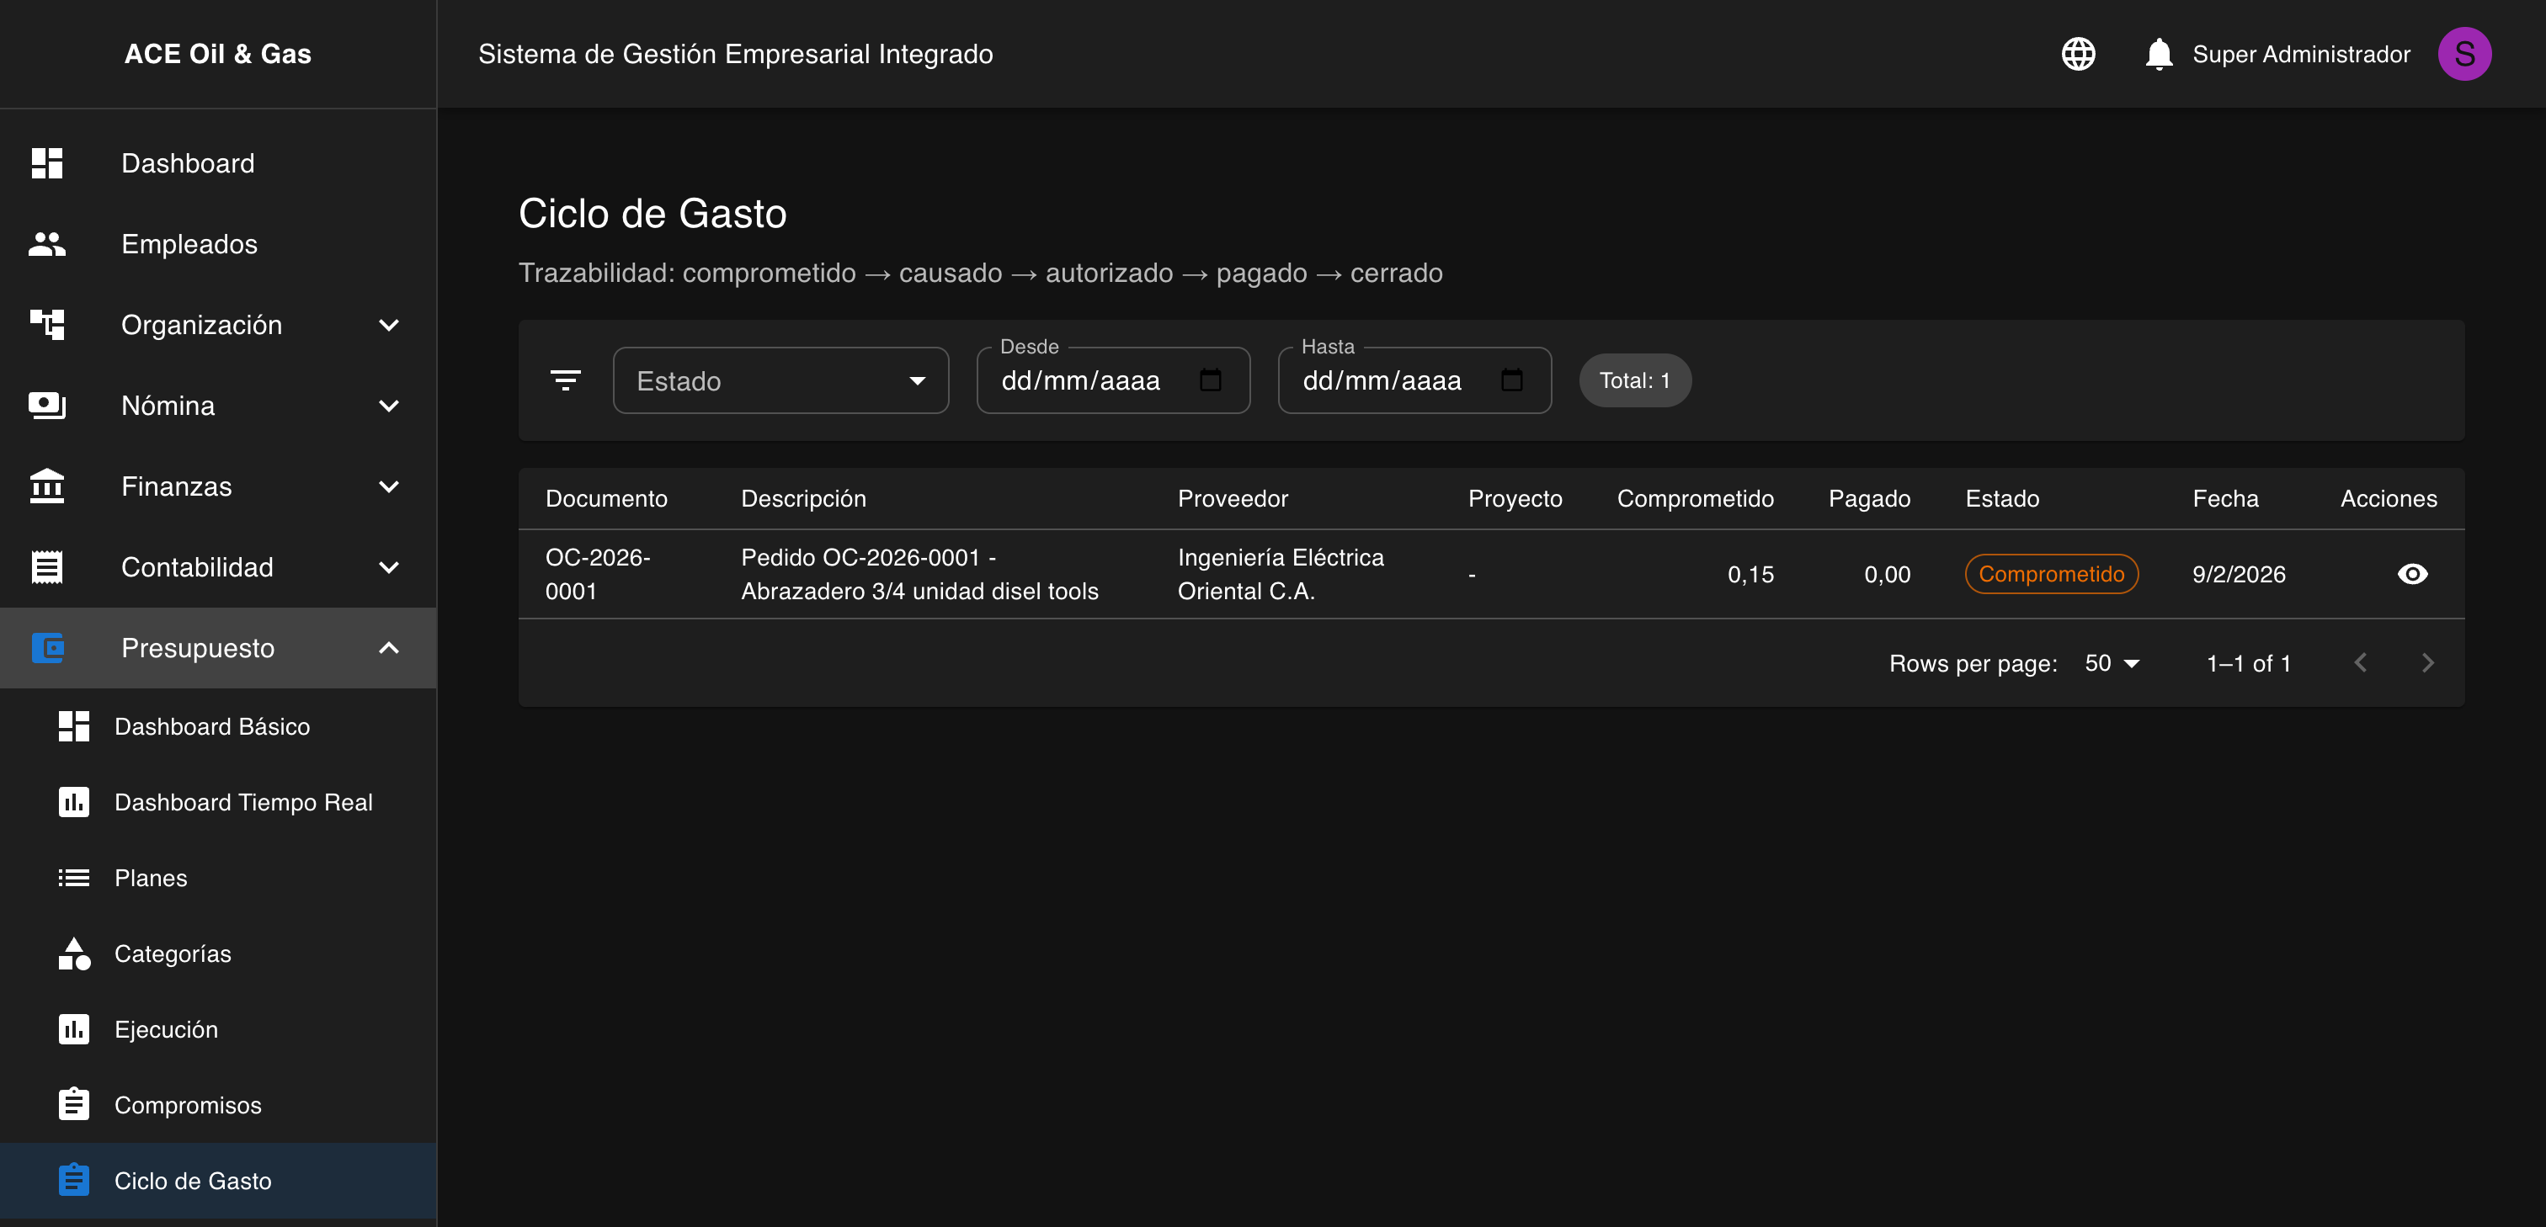Open the Desde calendar picker icon
2546x1227 pixels.
[x=1210, y=380]
